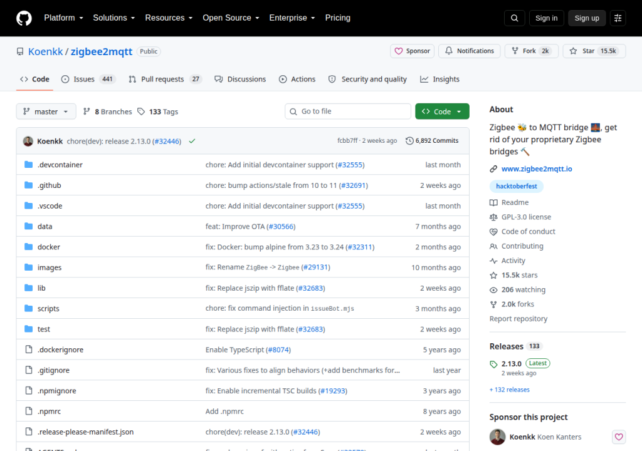Click Koenkk avatar in latest commit
The height and width of the screenshot is (451, 642).
tap(28, 141)
